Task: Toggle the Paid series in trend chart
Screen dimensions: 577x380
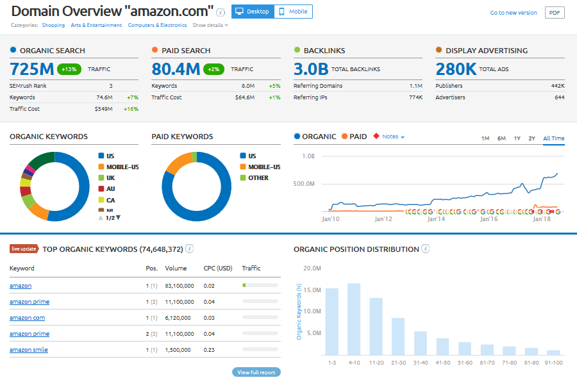Action: point(354,136)
